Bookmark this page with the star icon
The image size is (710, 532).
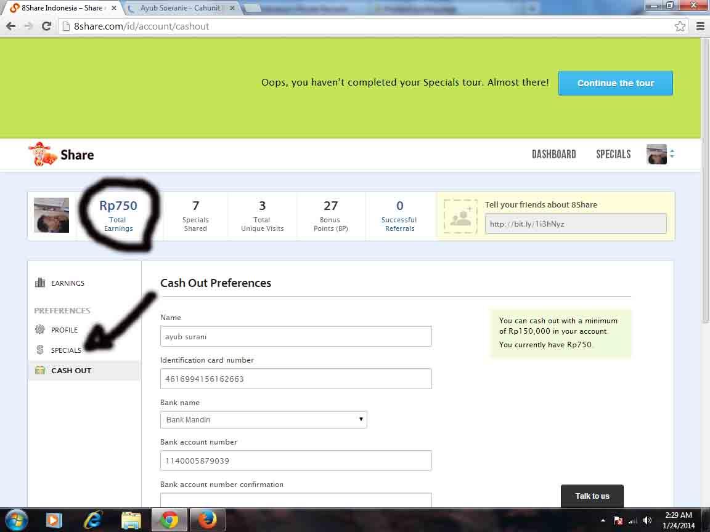coord(680,26)
